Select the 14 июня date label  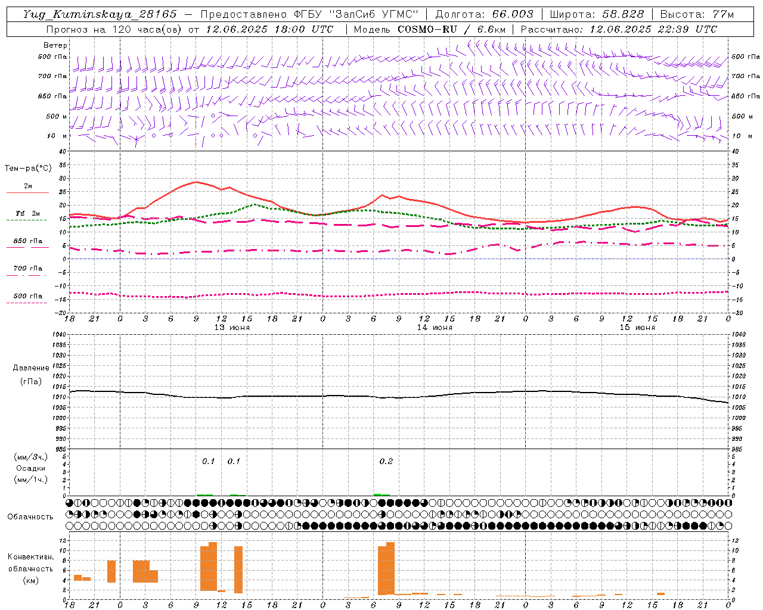[435, 328]
